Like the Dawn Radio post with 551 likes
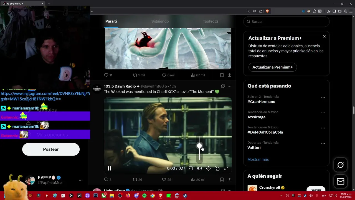Screen dimensions: 355x200 pyautogui.click(x=167, y=180)
